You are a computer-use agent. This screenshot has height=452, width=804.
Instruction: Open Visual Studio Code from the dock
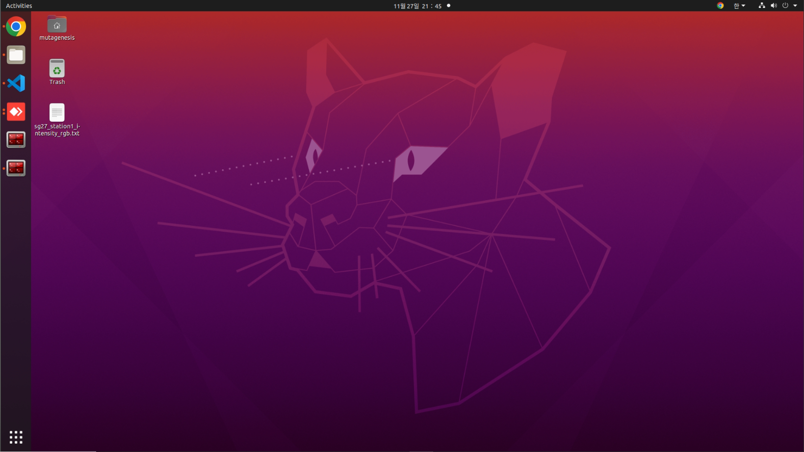click(16, 83)
